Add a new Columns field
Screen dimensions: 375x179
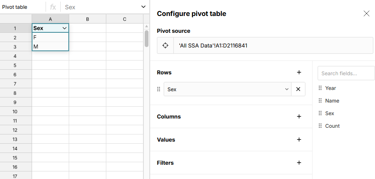tap(299, 116)
